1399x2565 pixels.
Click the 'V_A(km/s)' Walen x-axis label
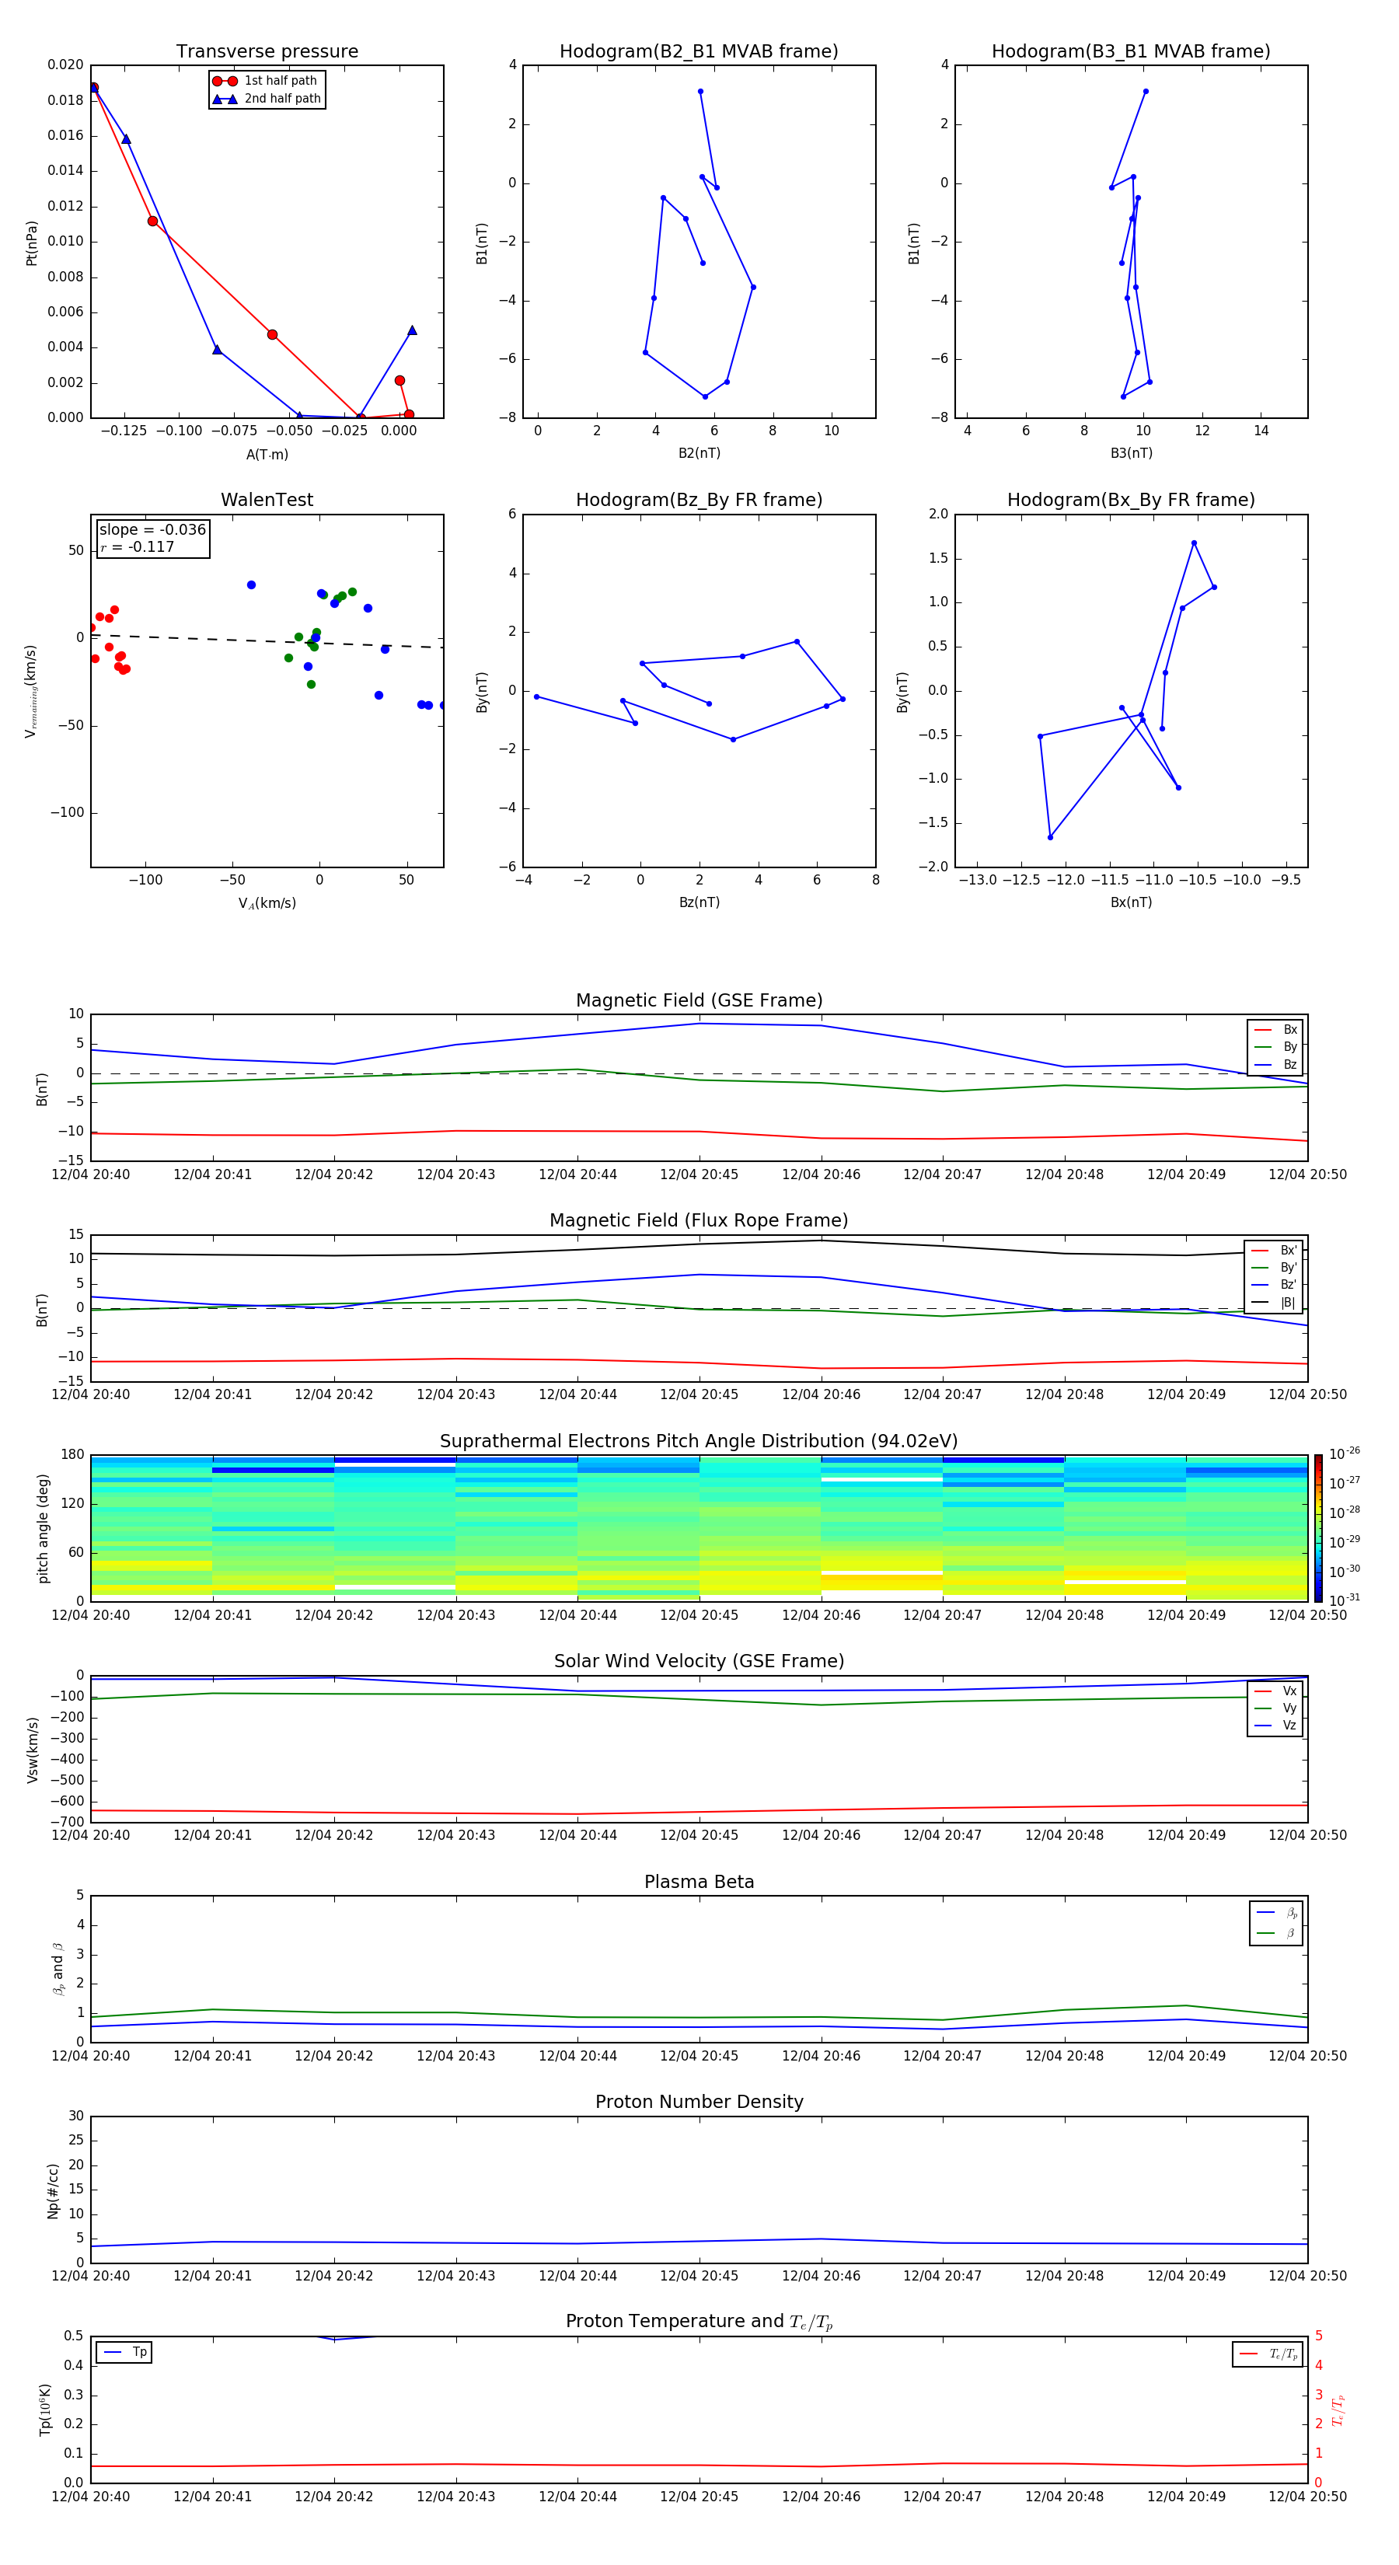(267, 903)
